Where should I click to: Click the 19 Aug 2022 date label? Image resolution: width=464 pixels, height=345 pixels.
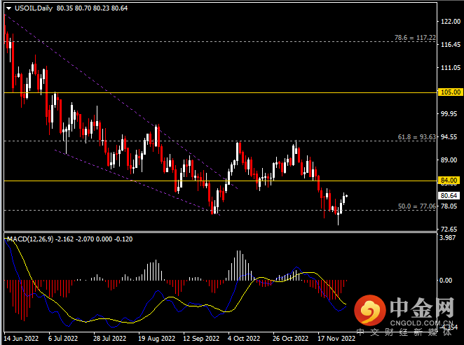(156, 338)
